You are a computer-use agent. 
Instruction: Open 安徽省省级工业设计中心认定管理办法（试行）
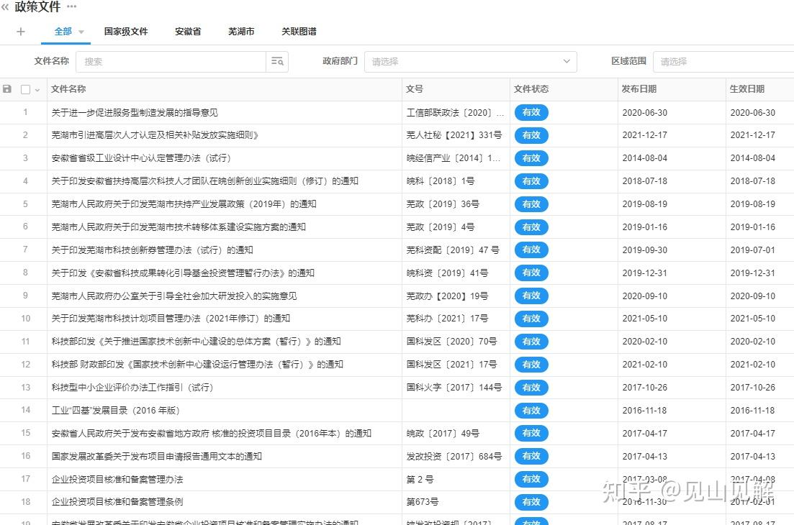coord(141,157)
